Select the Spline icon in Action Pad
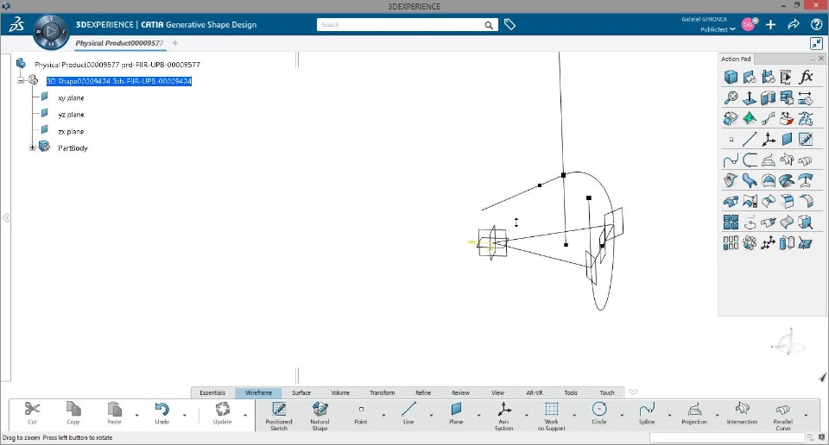This screenshot has height=445, width=829. click(x=731, y=160)
